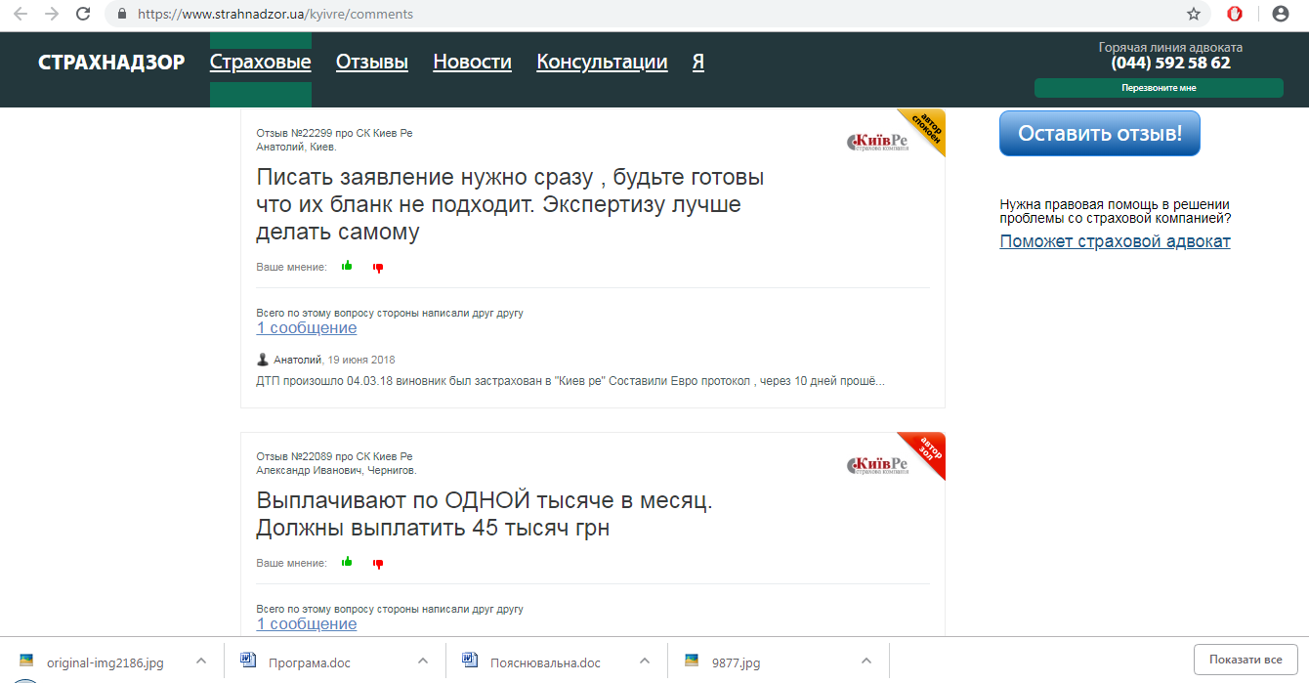1309x683 pixels.
Task: Follow the Поможет страховой адвокат link
Action: coord(1115,241)
